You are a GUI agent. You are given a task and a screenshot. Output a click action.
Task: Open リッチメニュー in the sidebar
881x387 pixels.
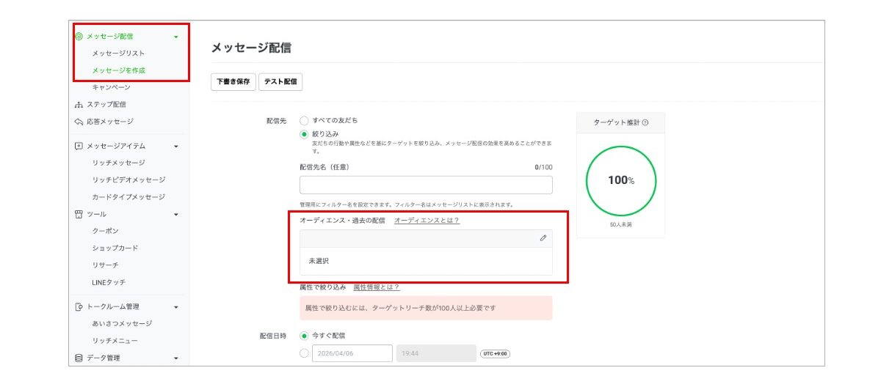point(115,341)
